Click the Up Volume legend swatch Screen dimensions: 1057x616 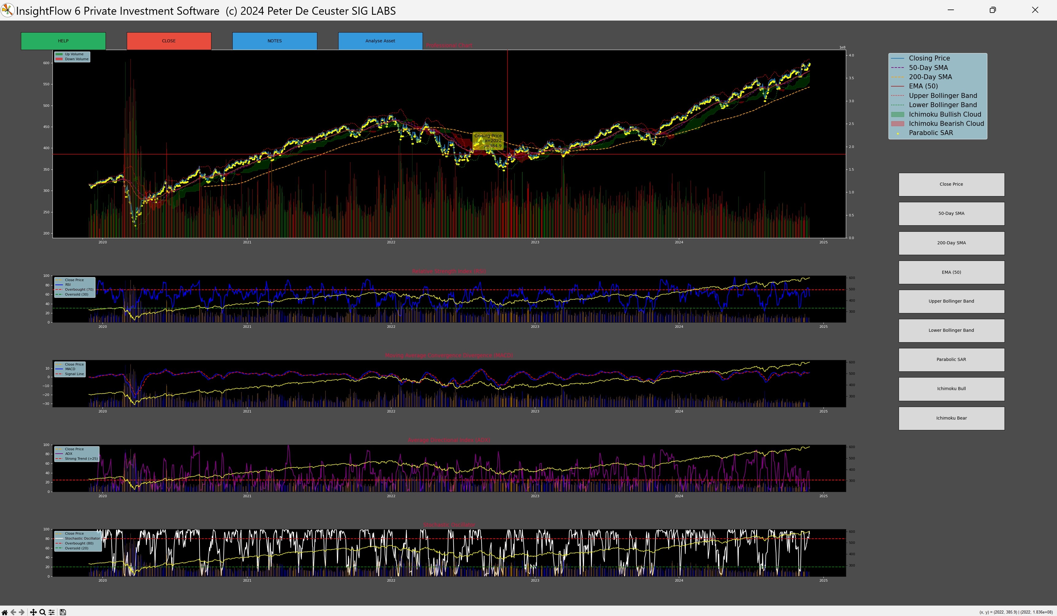click(x=59, y=54)
